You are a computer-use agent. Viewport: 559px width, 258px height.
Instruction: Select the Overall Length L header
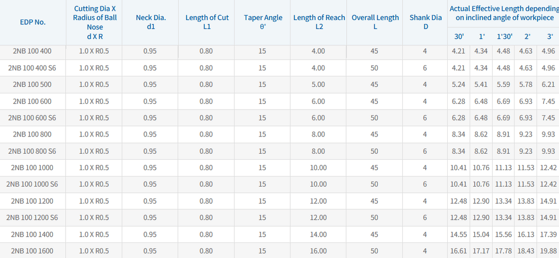[x=375, y=22]
